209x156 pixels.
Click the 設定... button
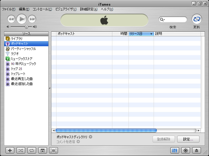click(188, 139)
